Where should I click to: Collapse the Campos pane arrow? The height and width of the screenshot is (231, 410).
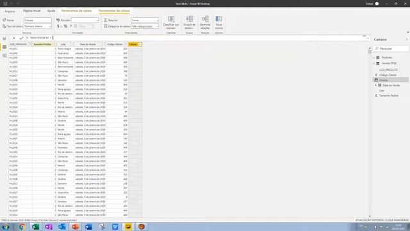point(407,39)
